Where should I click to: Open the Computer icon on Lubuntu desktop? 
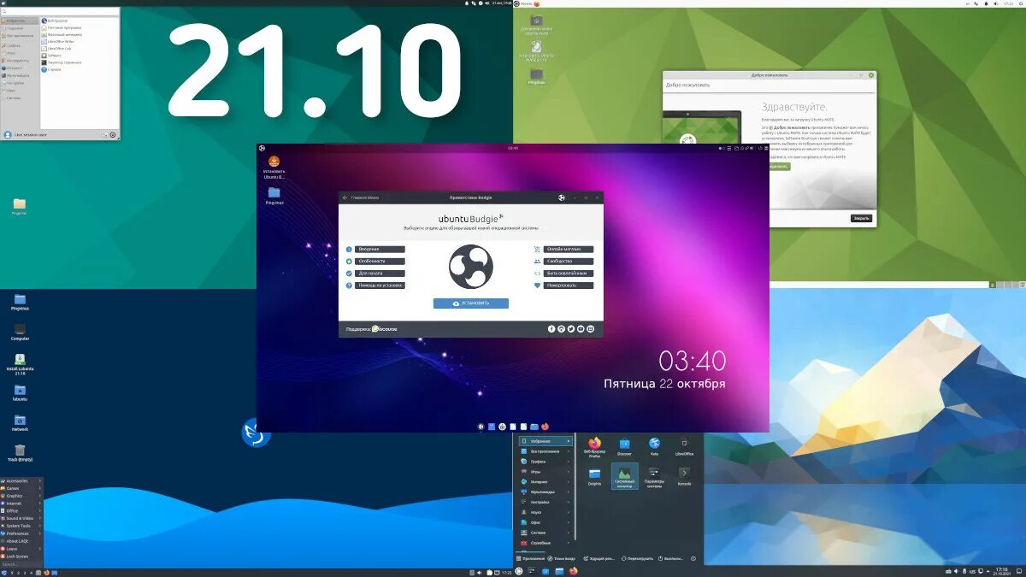20,332
